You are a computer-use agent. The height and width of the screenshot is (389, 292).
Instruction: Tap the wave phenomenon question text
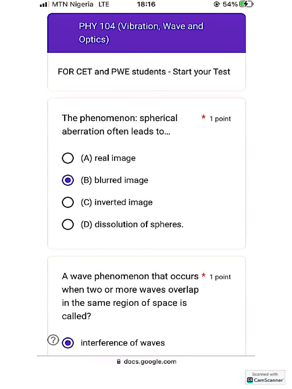pos(130,296)
